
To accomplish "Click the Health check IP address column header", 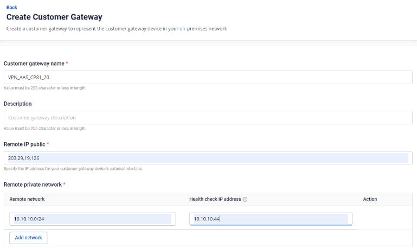I will coord(215,199).
